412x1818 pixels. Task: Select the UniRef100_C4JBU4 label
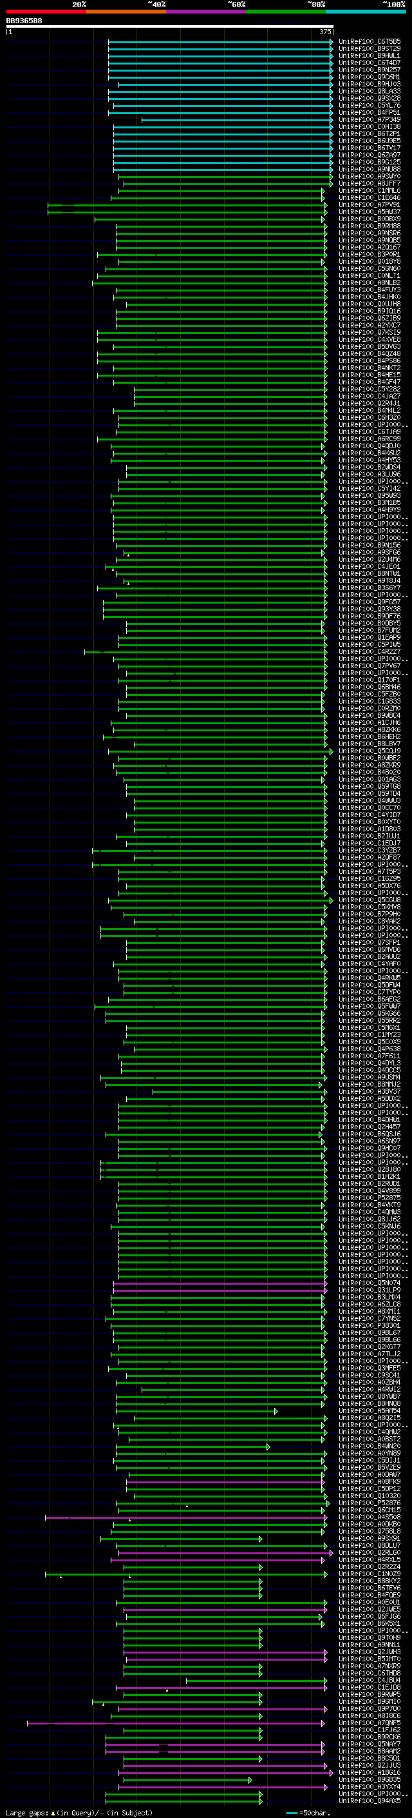coord(370,1681)
